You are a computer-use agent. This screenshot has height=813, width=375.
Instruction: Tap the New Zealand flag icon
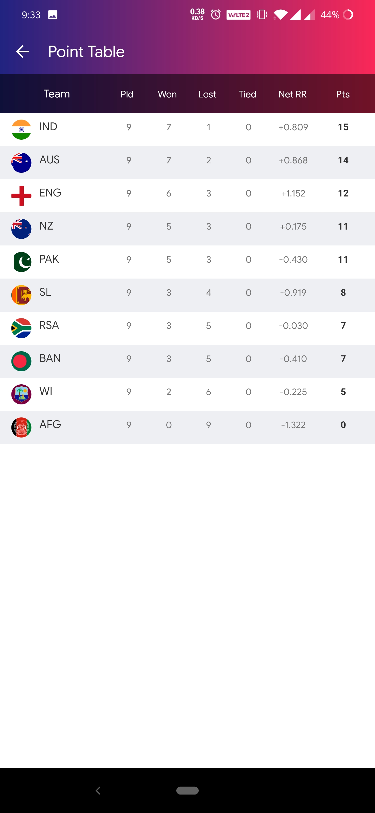(x=21, y=229)
